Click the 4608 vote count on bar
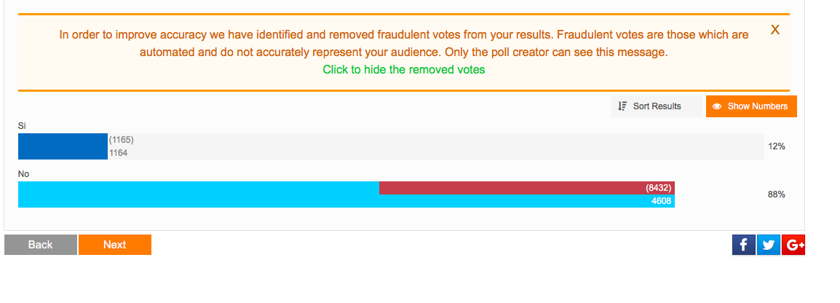This screenshot has width=840, height=303. point(661,201)
